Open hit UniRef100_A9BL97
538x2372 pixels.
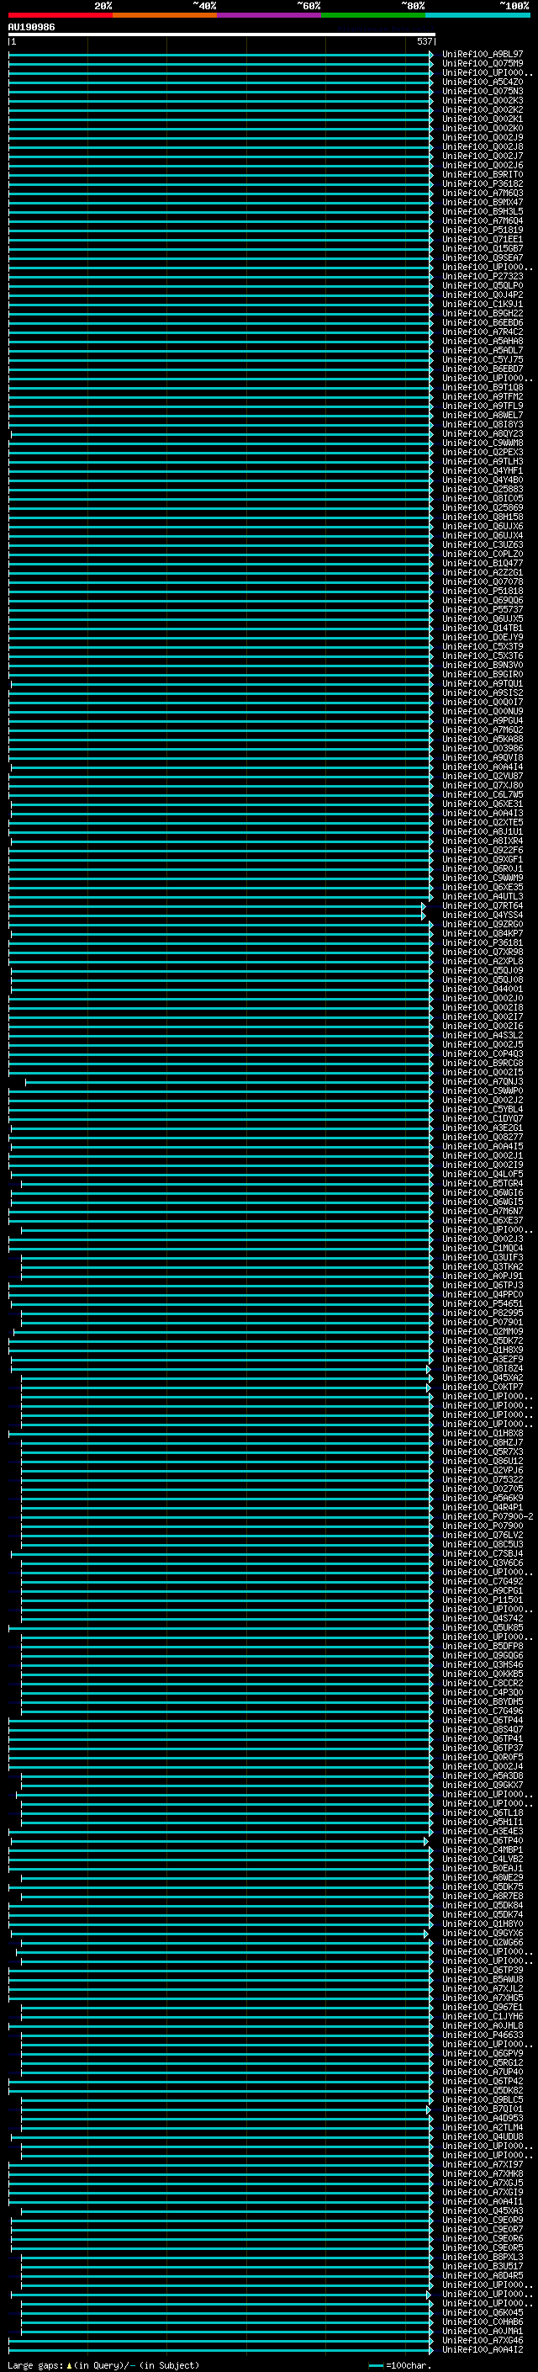(482, 55)
